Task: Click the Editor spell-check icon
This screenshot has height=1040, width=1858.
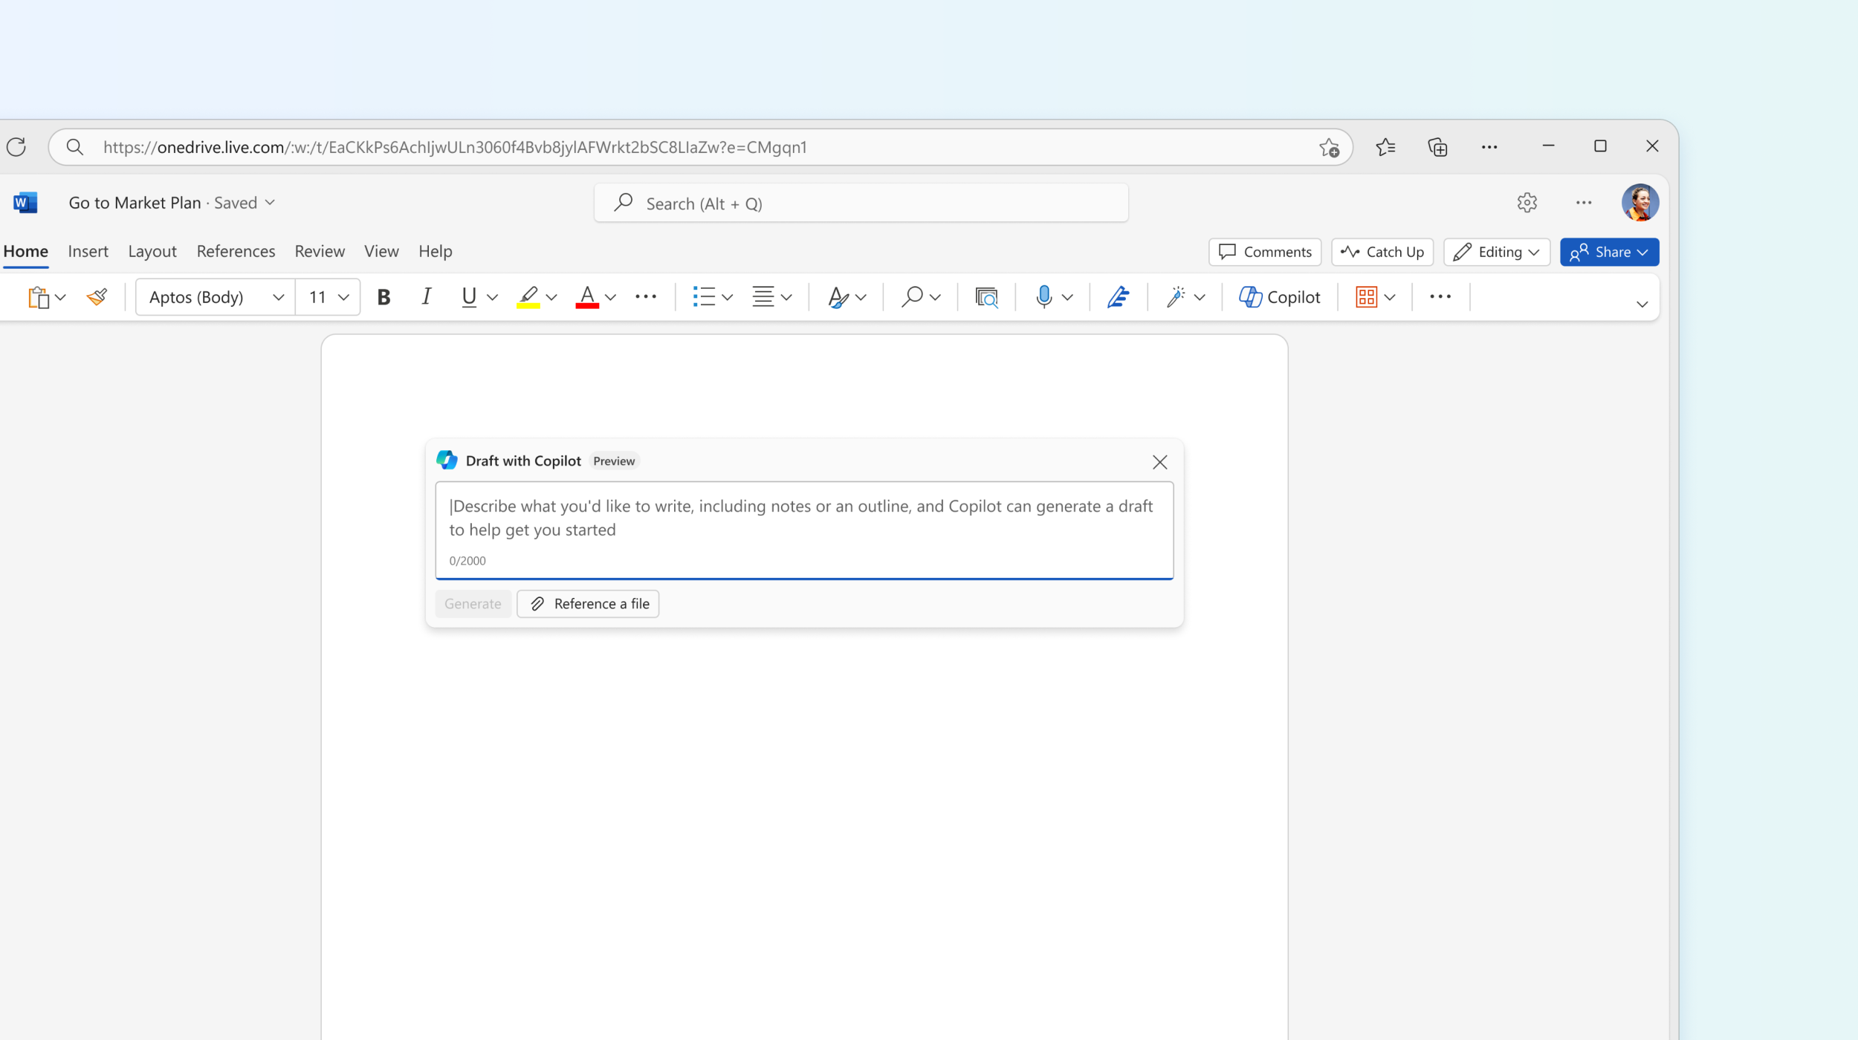Action: click(1118, 296)
